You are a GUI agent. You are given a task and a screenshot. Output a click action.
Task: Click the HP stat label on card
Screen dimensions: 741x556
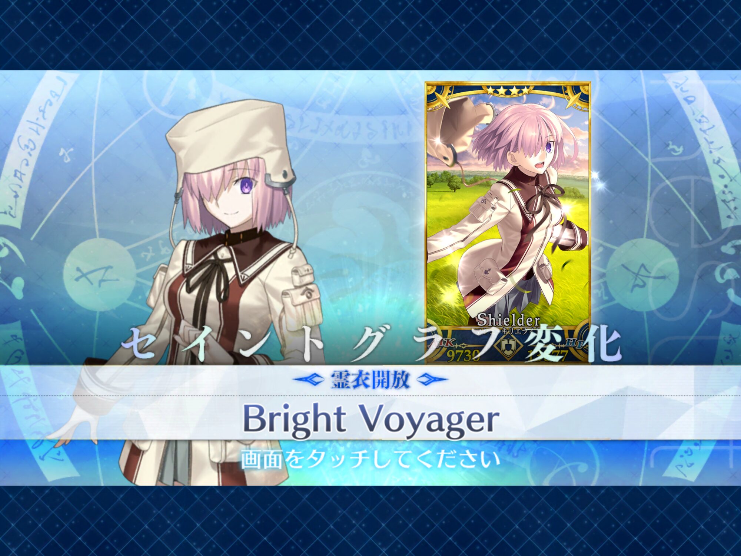575,343
